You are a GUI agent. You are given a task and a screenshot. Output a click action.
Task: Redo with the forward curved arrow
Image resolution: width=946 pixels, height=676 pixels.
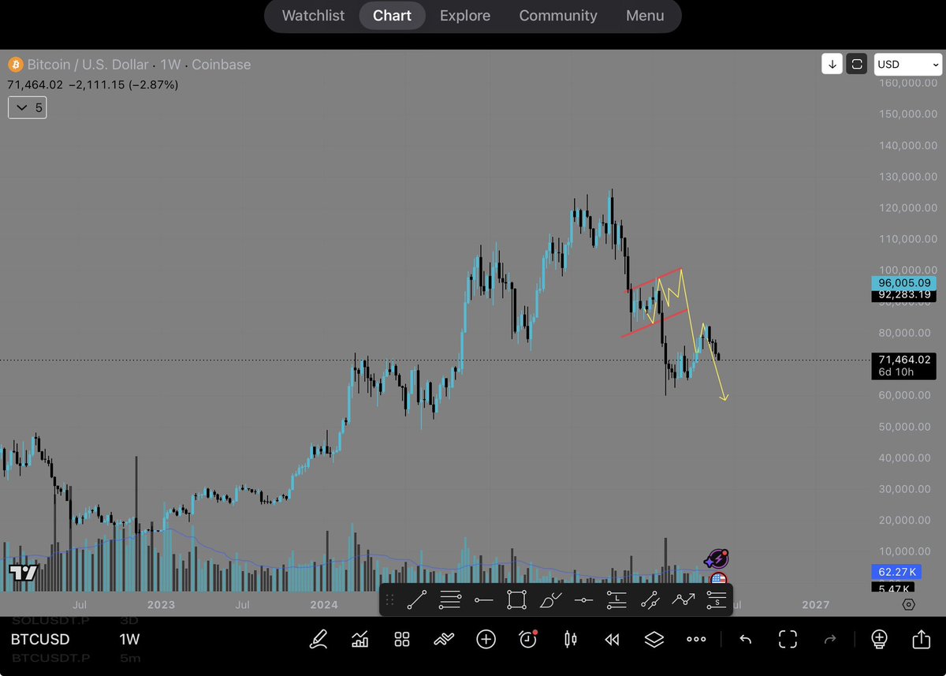tap(830, 639)
